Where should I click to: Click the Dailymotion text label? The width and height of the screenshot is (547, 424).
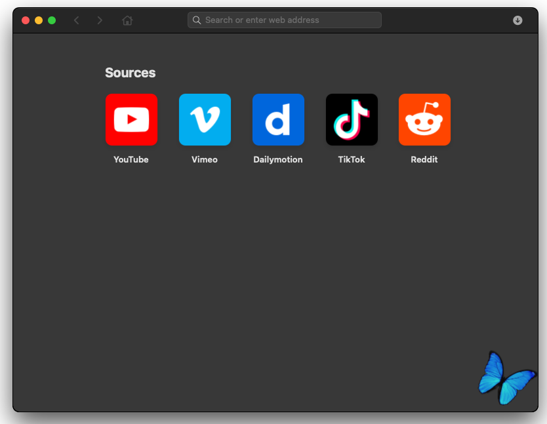pos(278,159)
